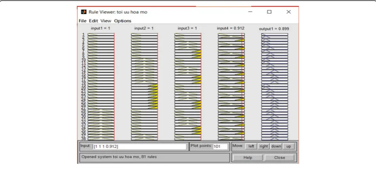The height and width of the screenshot is (169, 376).
Task: Click the Plot points field
Action: point(220,147)
